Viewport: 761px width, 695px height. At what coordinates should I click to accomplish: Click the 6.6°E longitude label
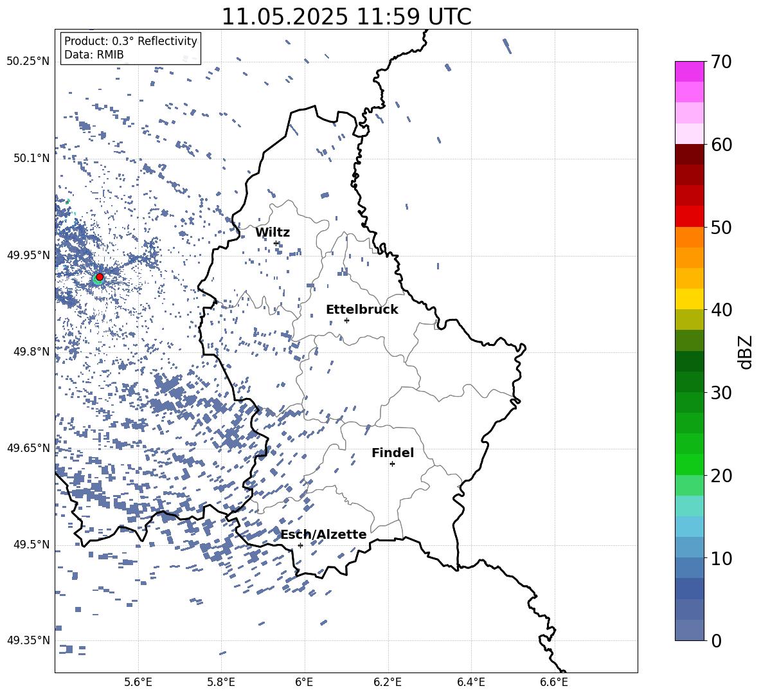[x=554, y=682]
